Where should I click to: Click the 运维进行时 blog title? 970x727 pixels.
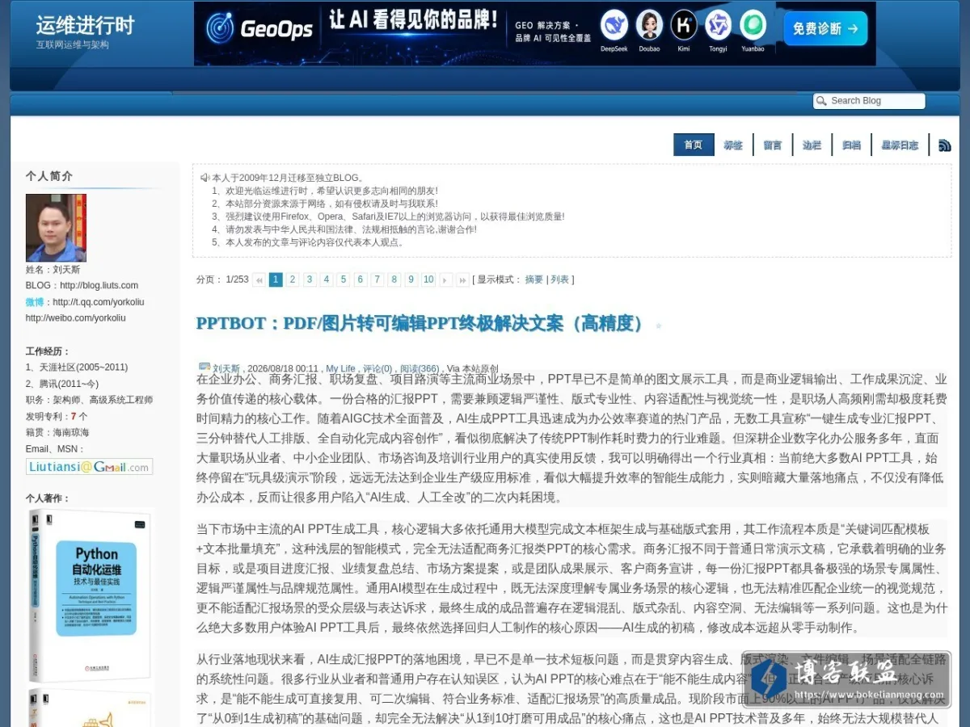coord(85,25)
